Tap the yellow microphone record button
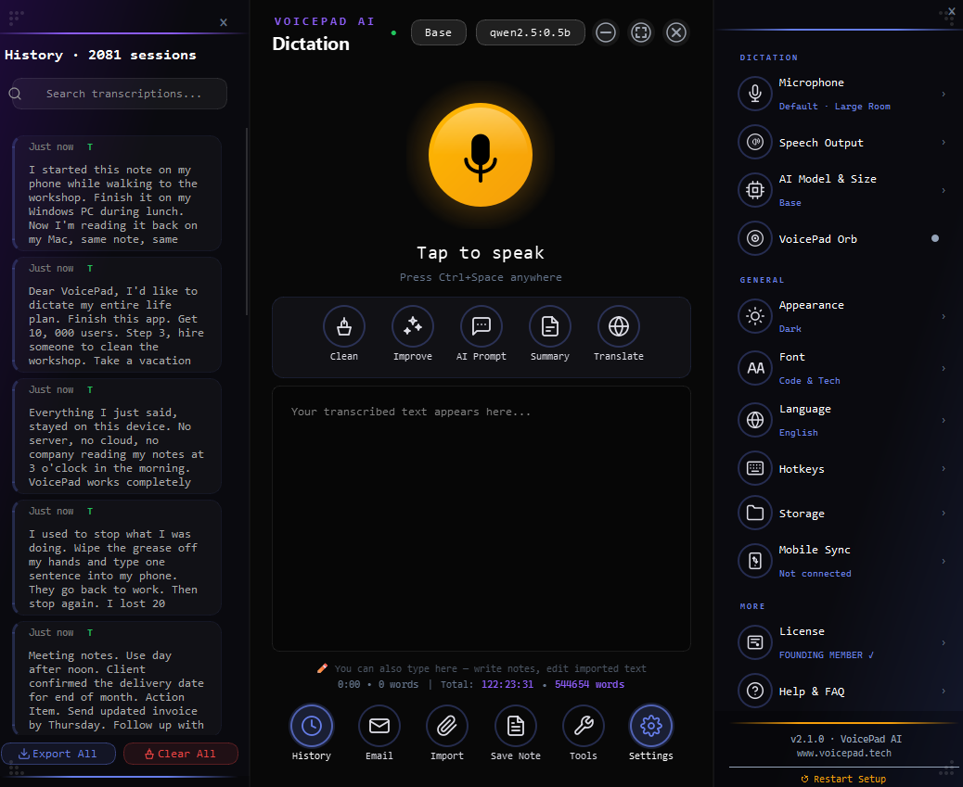The height and width of the screenshot is (787, 963). coord(480,155)
